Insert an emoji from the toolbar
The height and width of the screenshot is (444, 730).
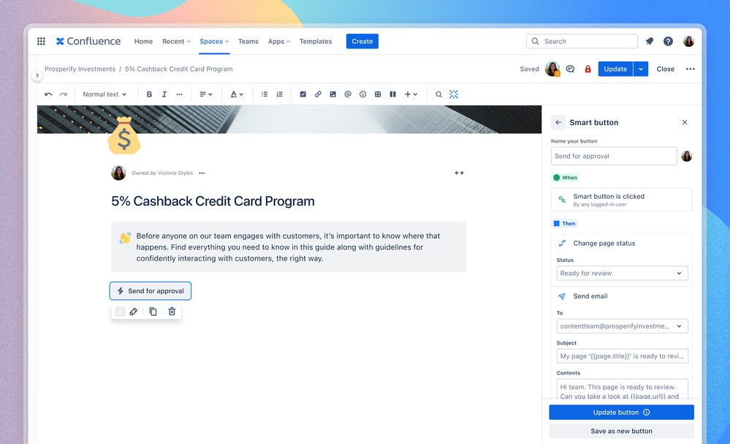tap(362, 94)
